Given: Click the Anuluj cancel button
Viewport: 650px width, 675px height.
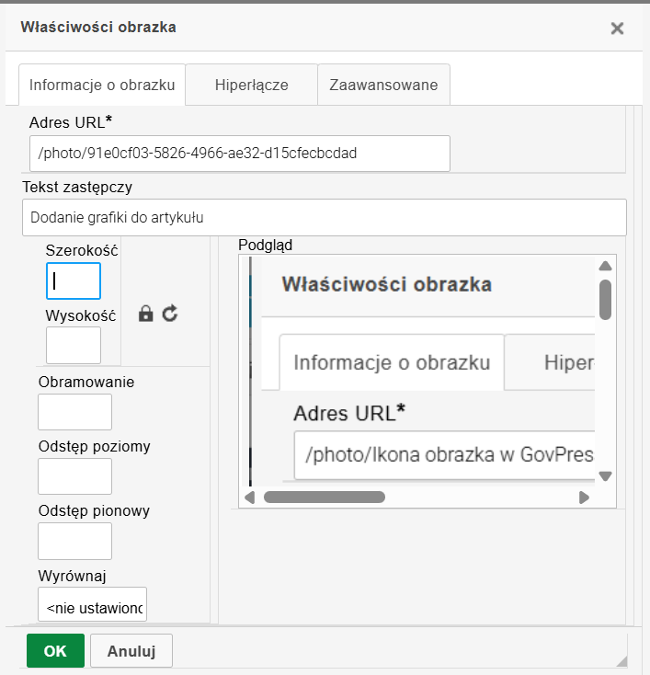Looking at the screenshot, I should (x=131, y=650).
